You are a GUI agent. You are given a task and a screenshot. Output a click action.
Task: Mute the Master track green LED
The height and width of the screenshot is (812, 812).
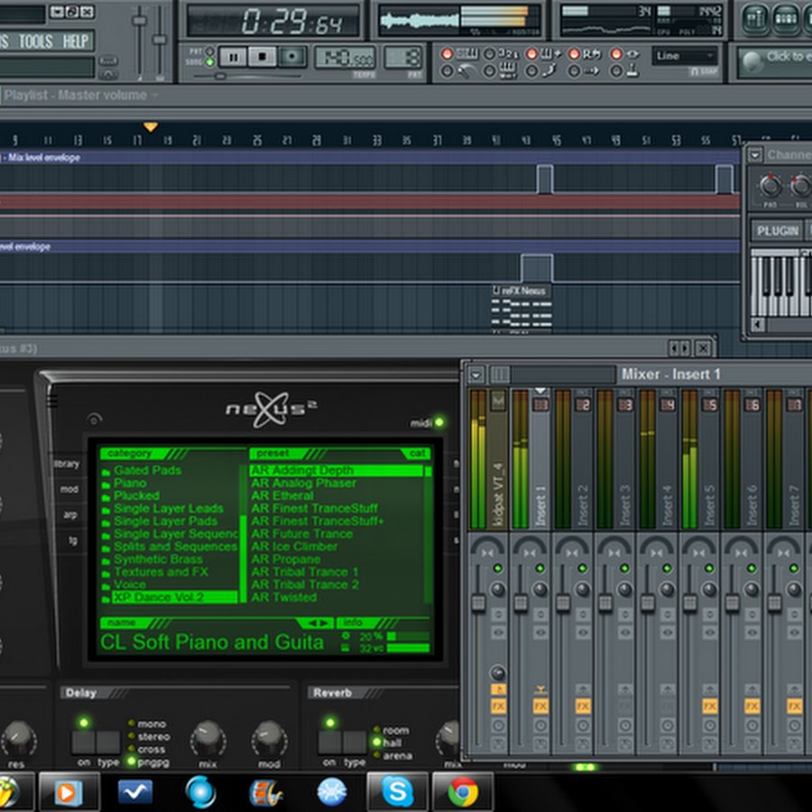coord(498,568)
